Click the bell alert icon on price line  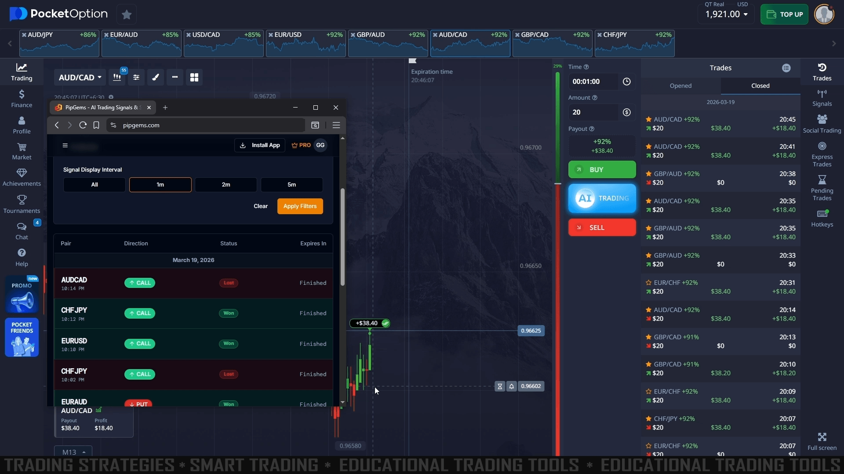click(x=512, y=386)
